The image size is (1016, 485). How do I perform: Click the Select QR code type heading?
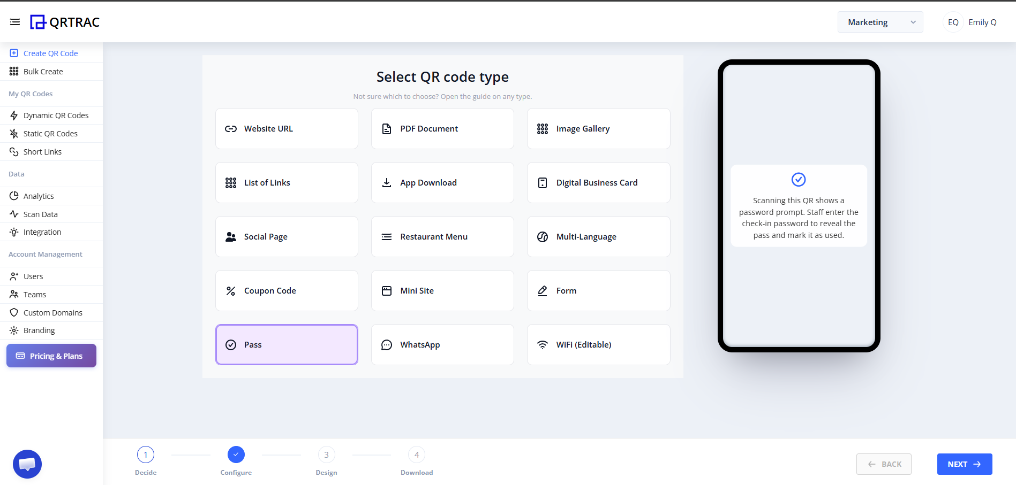pyautogui.click(x=442, y=77)
